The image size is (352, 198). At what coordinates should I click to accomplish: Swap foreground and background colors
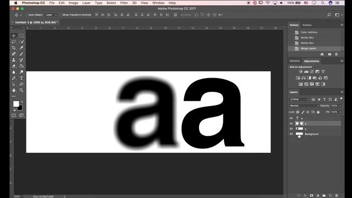[22, 102]
